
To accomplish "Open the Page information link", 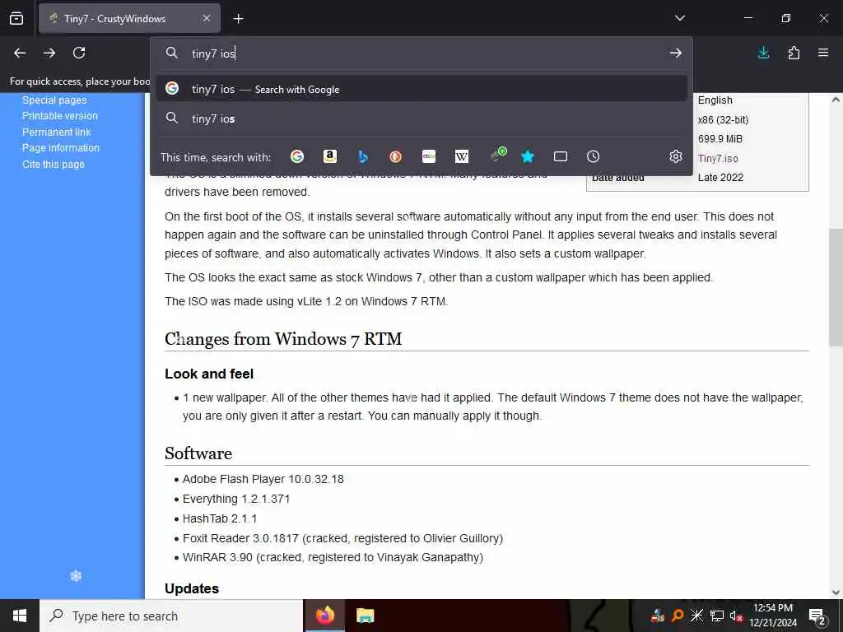I will tap(61, 148).
